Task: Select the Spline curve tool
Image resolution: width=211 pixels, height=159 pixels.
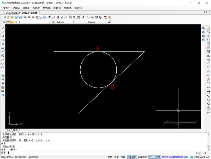Action: (3, 59)
